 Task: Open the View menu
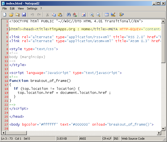tap(21, 8)
